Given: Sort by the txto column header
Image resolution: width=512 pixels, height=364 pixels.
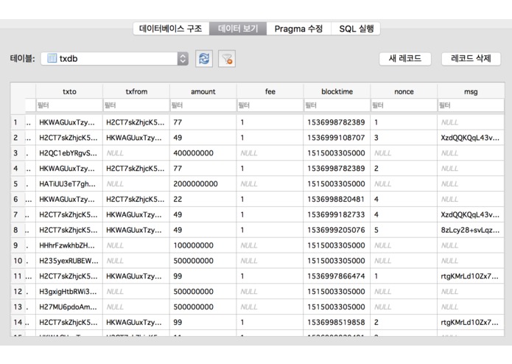Looking at the screenshot, I should coord(69,91).
